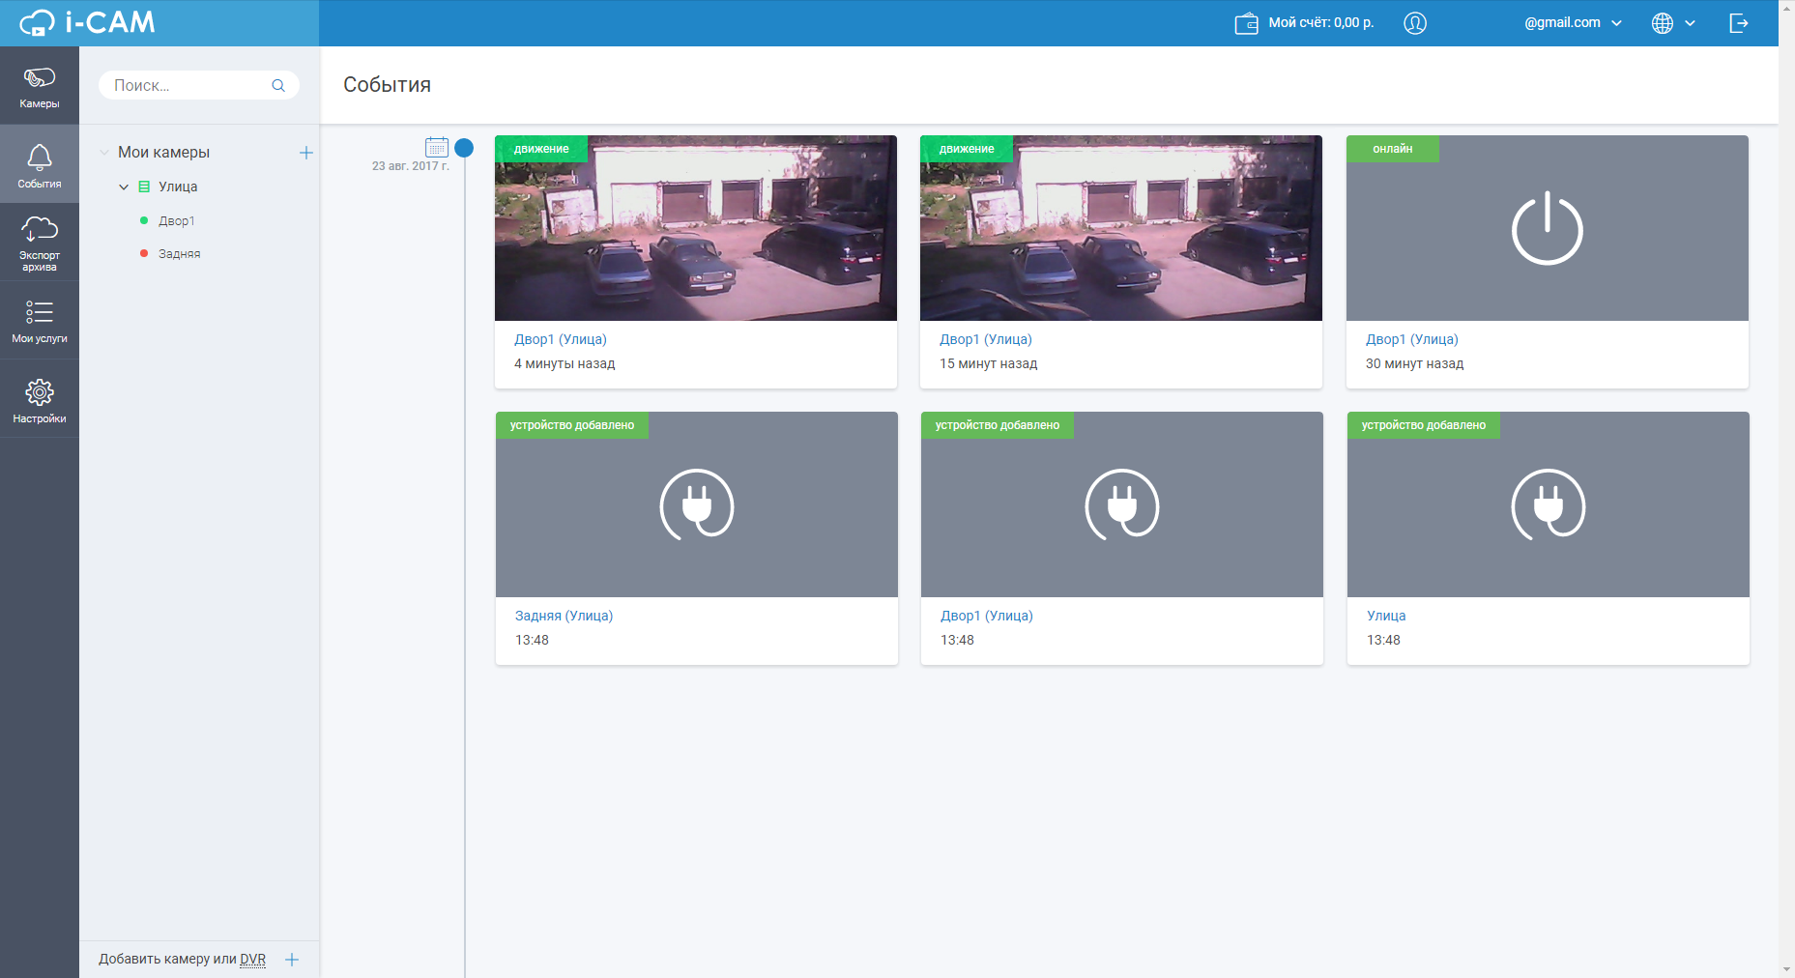The width and height of the screenshot is (1795, 978).
Task: Select the Двор1 camera in tree
Action: (x=177, y=221)
